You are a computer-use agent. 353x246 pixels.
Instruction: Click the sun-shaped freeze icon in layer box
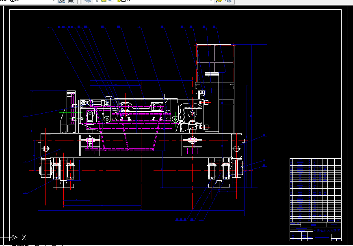click(104, 1)
